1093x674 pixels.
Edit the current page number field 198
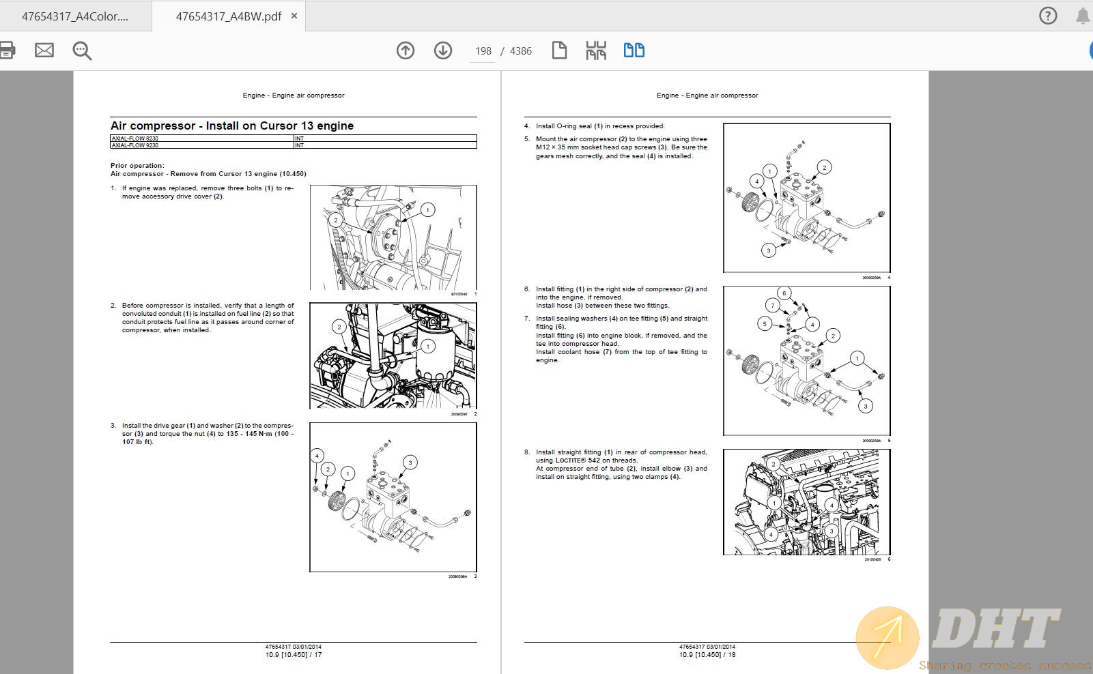click(x=483, y=51)
